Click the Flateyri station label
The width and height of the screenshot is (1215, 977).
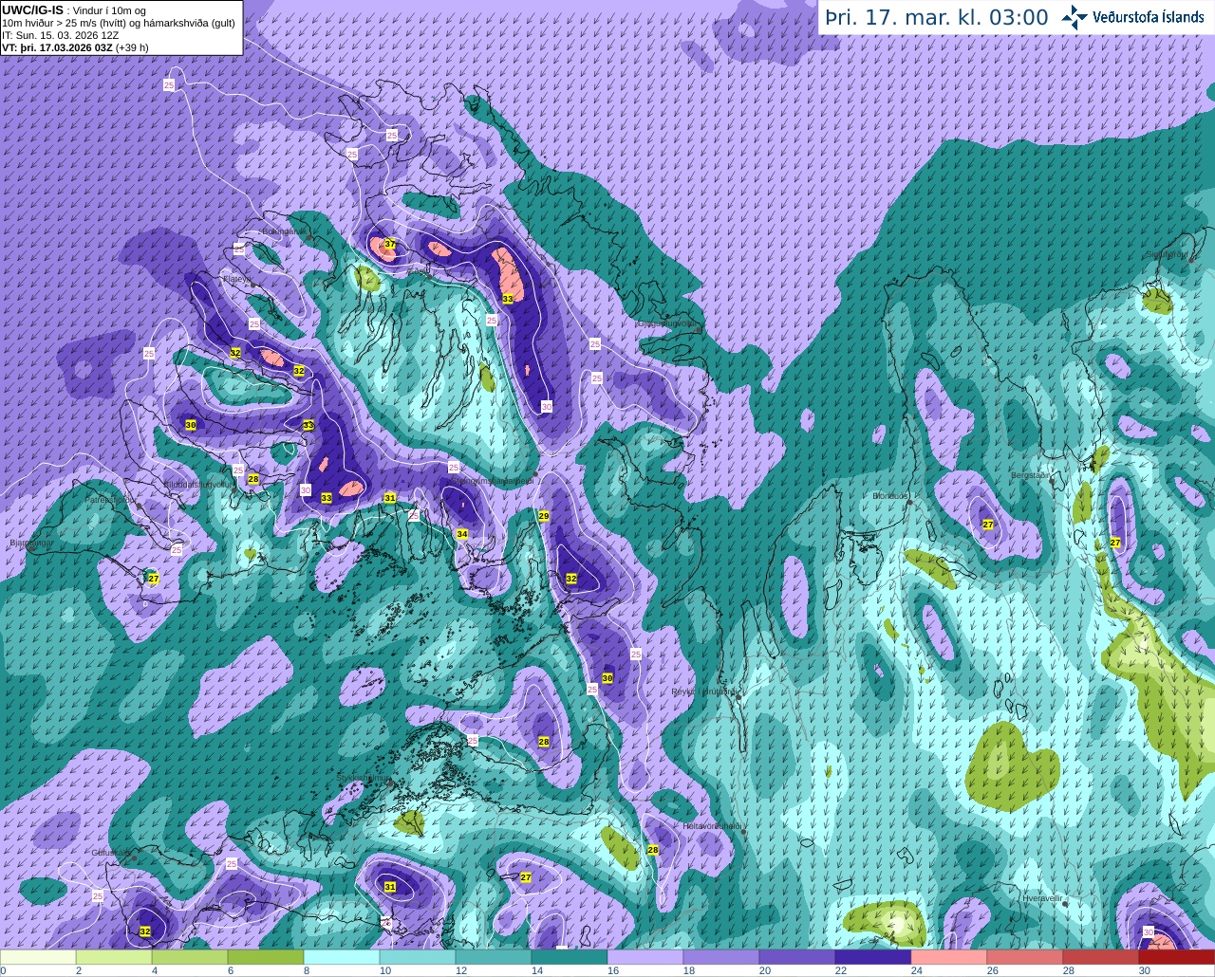click(238, 280)
